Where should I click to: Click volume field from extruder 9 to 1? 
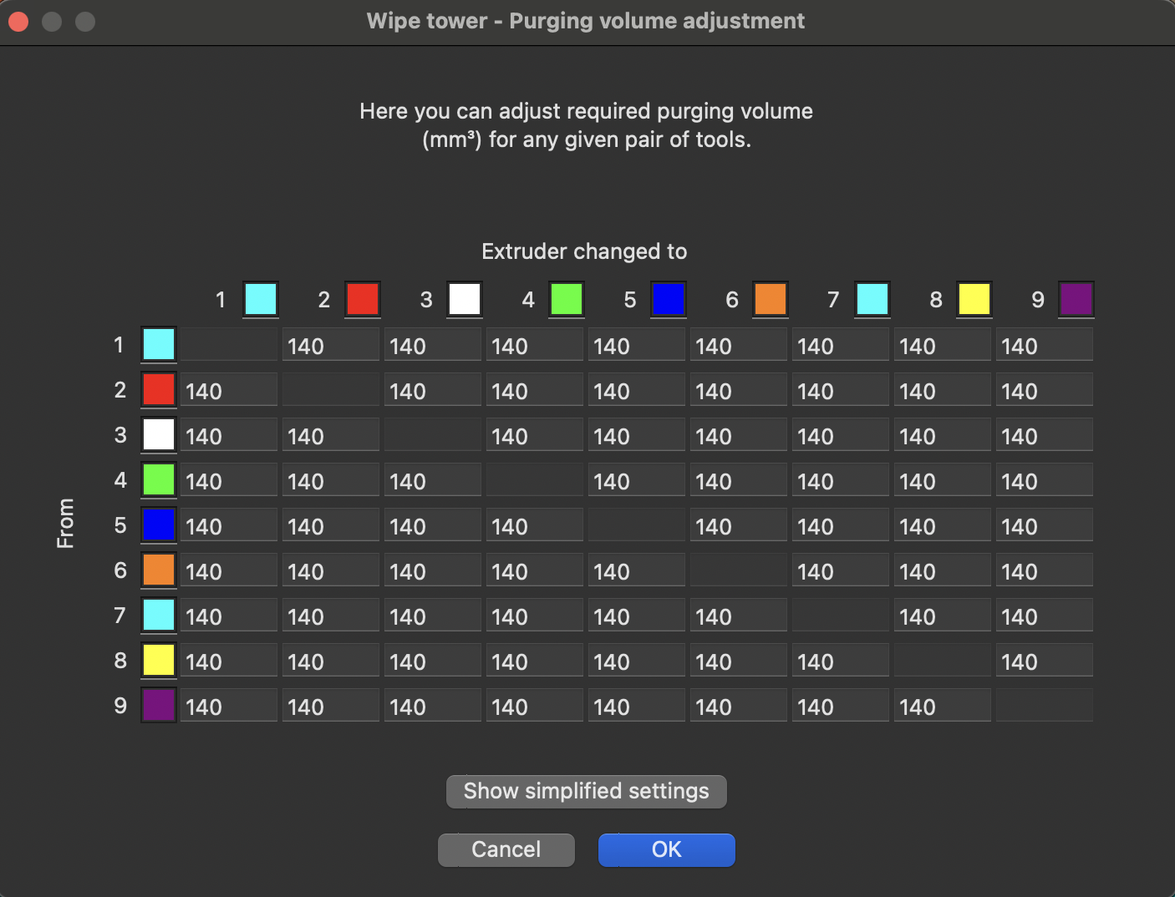[x=229, y=706]
